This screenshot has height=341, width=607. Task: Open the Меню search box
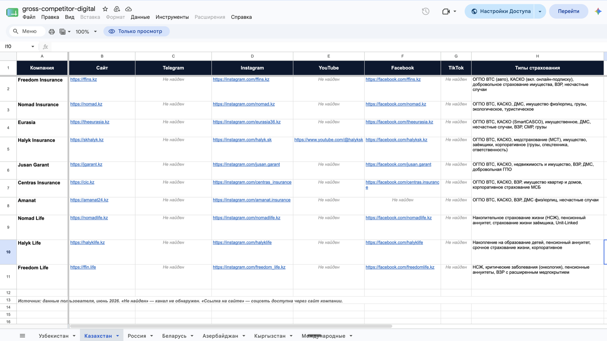(x=27, y=31)
